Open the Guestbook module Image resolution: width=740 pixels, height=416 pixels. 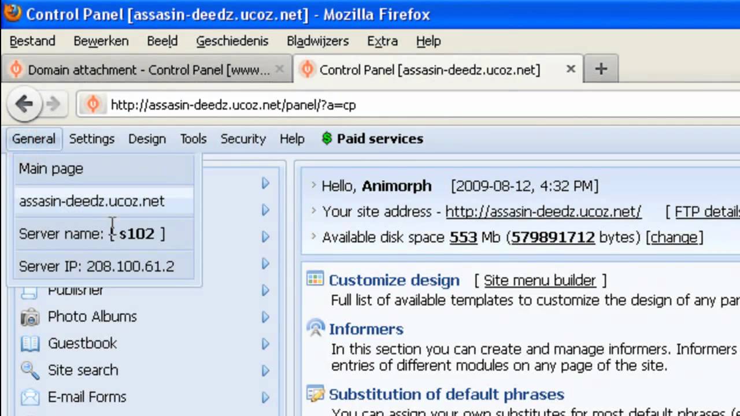tap(82, 344)
